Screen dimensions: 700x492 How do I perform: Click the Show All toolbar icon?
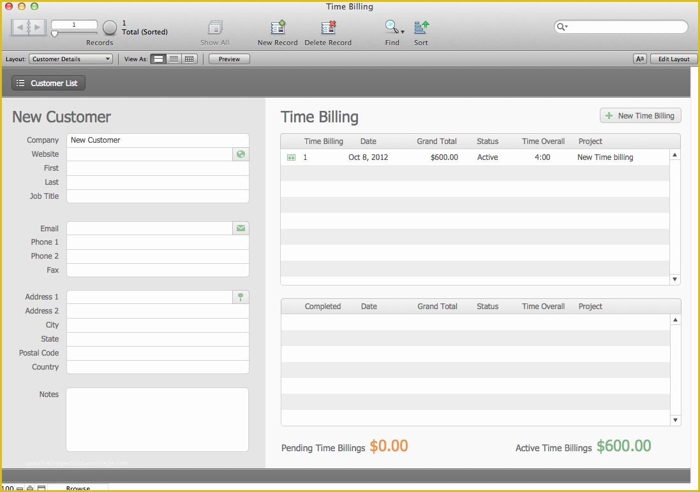pos(215,27)
